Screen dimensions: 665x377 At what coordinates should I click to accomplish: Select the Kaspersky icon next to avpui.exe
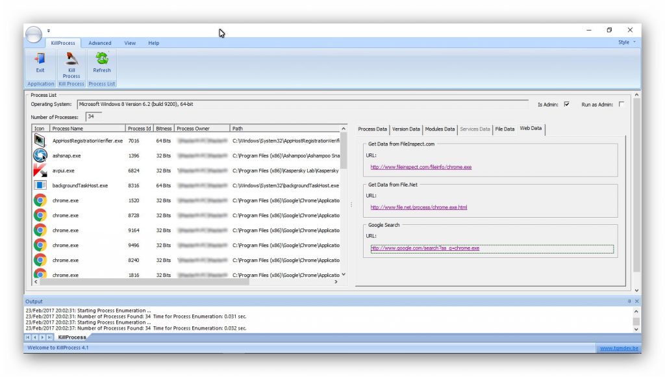point(40,170)
